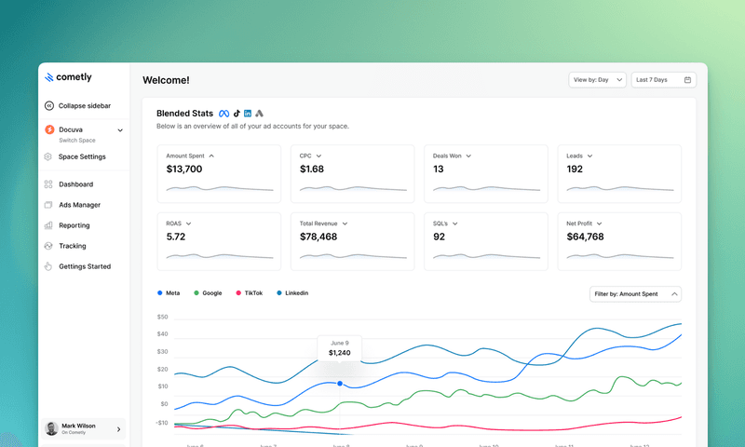The image size is (745, 447).
Task: Open the Net Profit metric dropdown
Action: coord(599,223)
